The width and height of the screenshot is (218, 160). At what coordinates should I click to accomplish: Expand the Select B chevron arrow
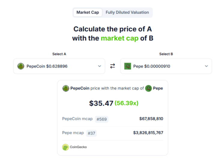click(x=207, y=66)
